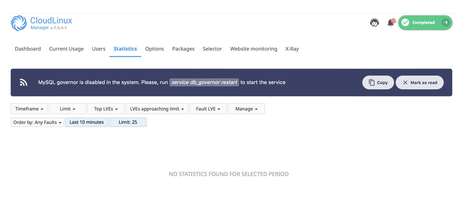
Task: Click the CloudLinux swirl logo
Action: click(x=19, y=23)
